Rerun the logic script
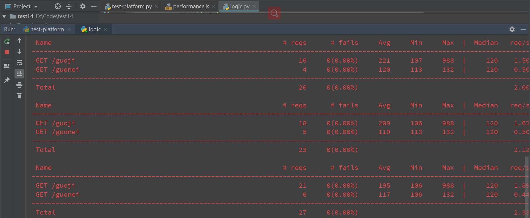Screen dimensions: 530x218 coord(7,41)
